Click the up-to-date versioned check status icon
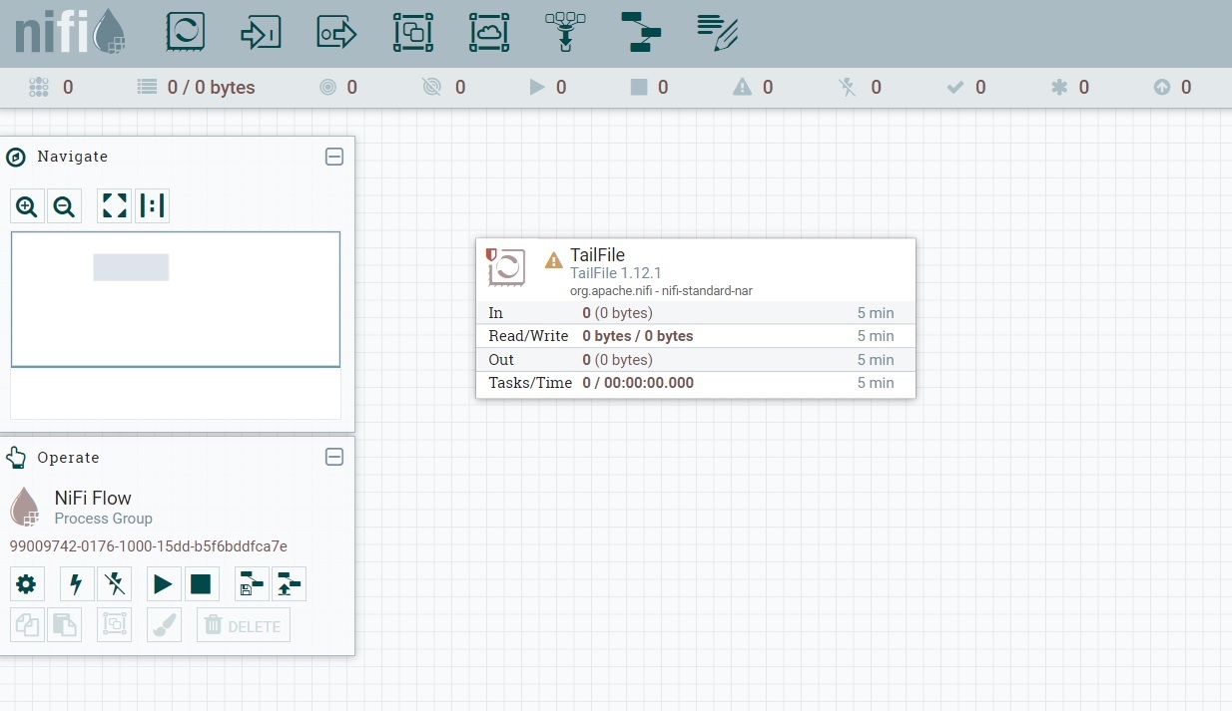 click(954, 88)
